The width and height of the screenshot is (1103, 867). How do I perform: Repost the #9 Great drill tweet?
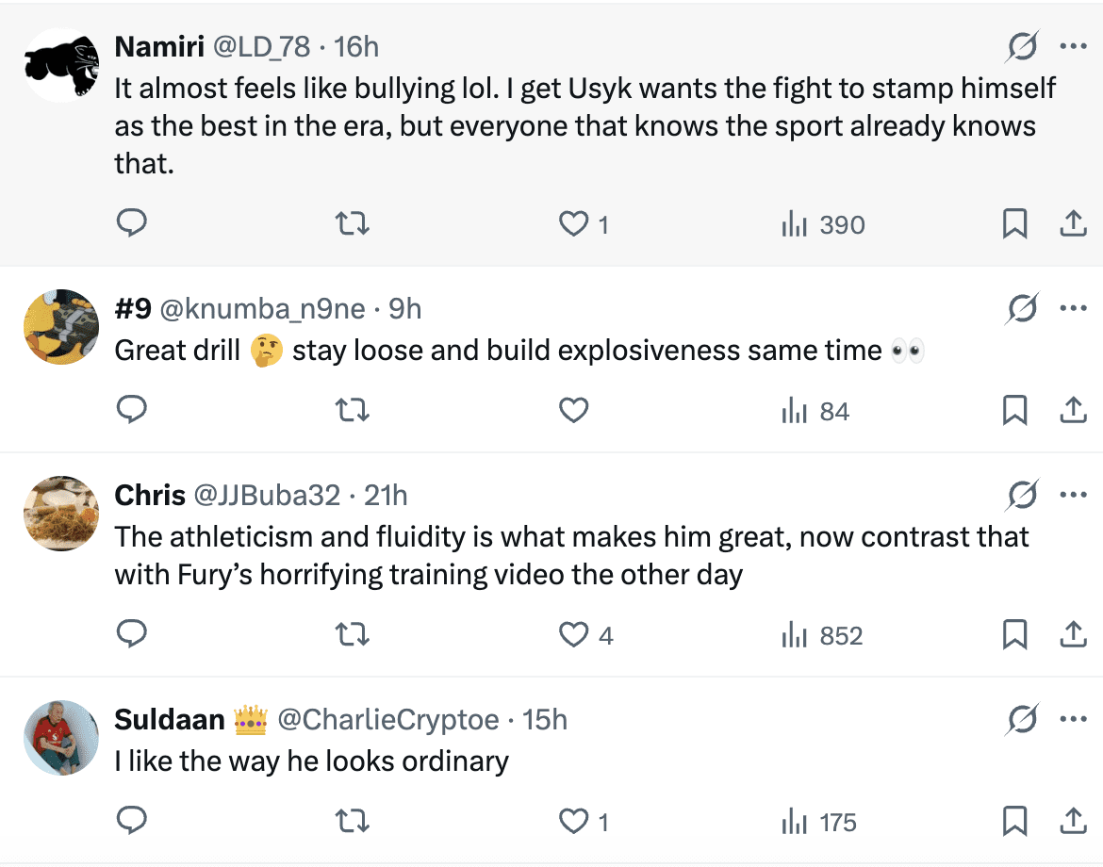click(x=353, y=411)
